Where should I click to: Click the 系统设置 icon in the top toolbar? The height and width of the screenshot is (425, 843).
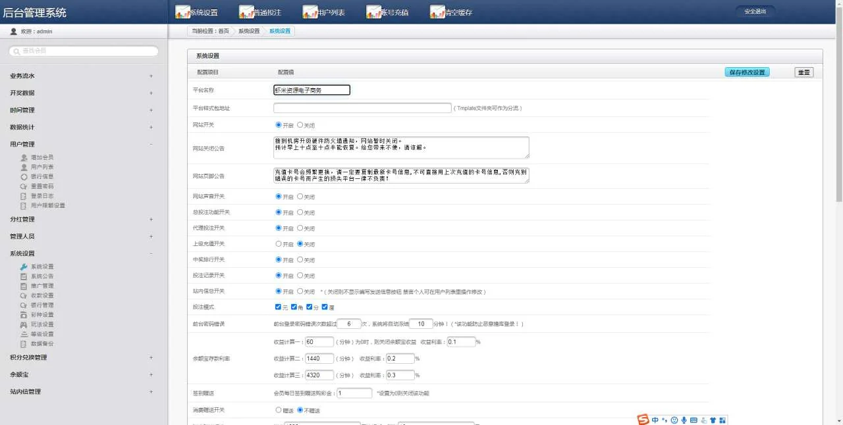pos(182,12)
